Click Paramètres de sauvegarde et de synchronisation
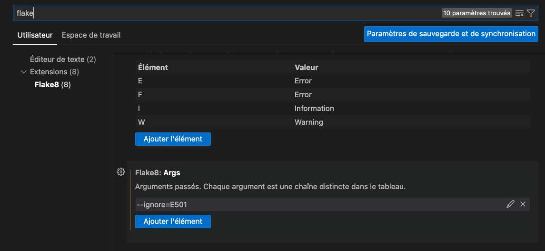545x251 pixels. tap(451, 34)
